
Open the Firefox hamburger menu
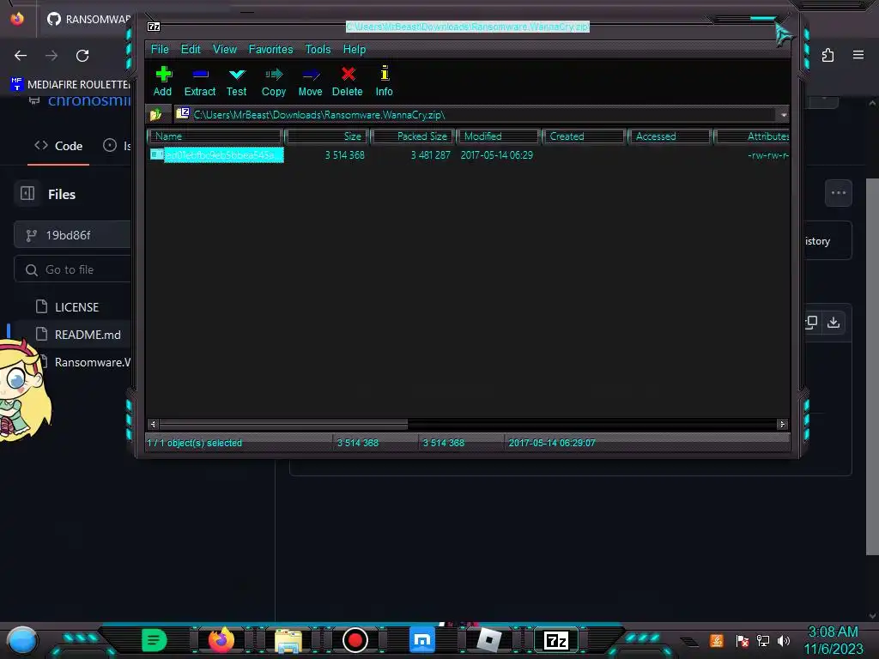[x=858, y=55]
